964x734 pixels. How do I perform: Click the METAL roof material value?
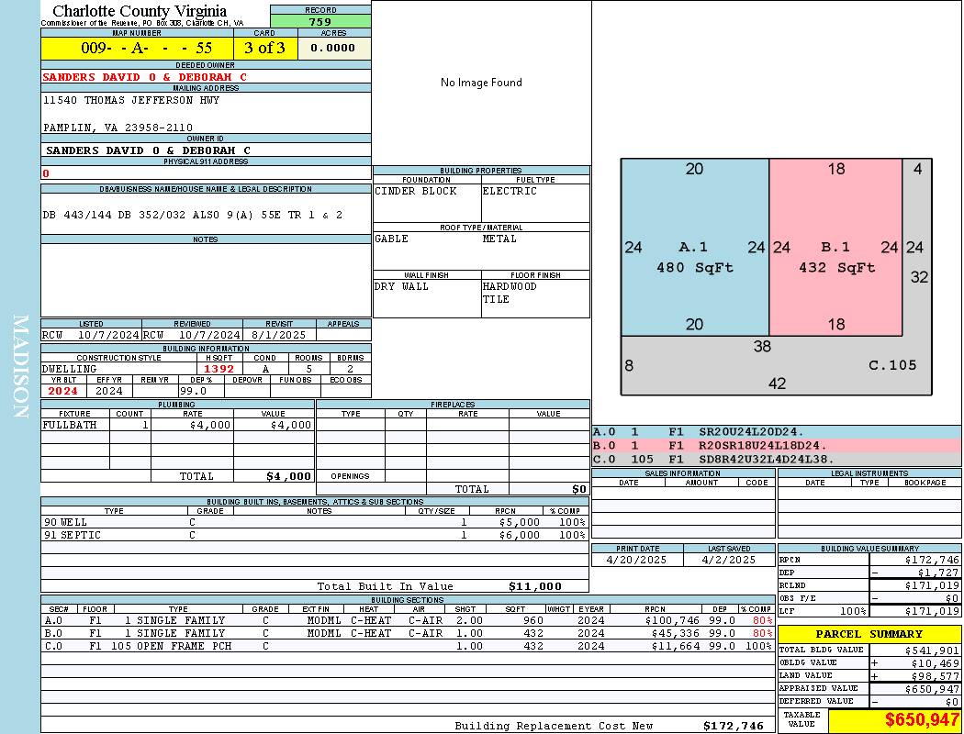click(499, 239)
